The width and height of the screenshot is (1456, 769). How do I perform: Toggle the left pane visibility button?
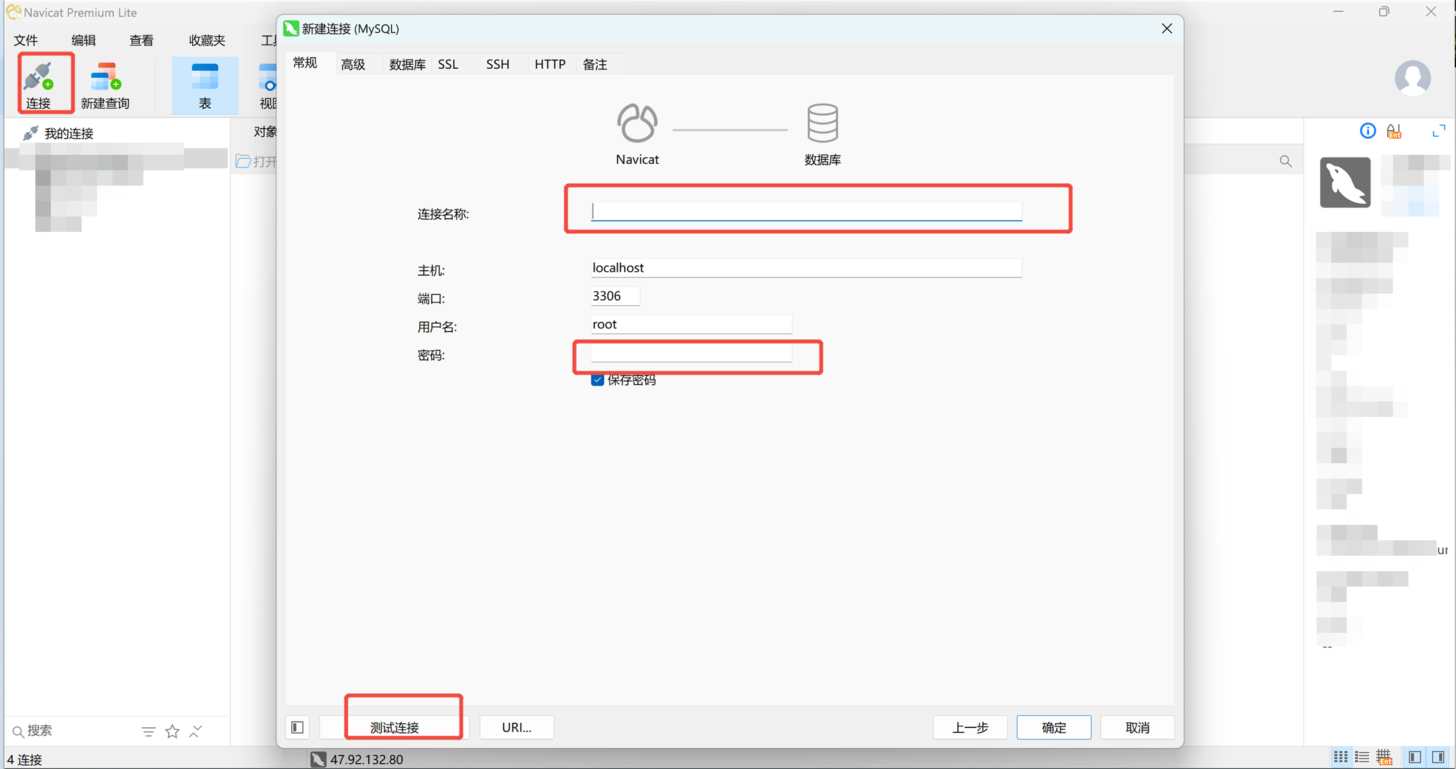point(1415,757)
